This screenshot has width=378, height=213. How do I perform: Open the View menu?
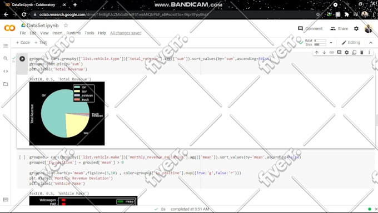click(44, 33)
